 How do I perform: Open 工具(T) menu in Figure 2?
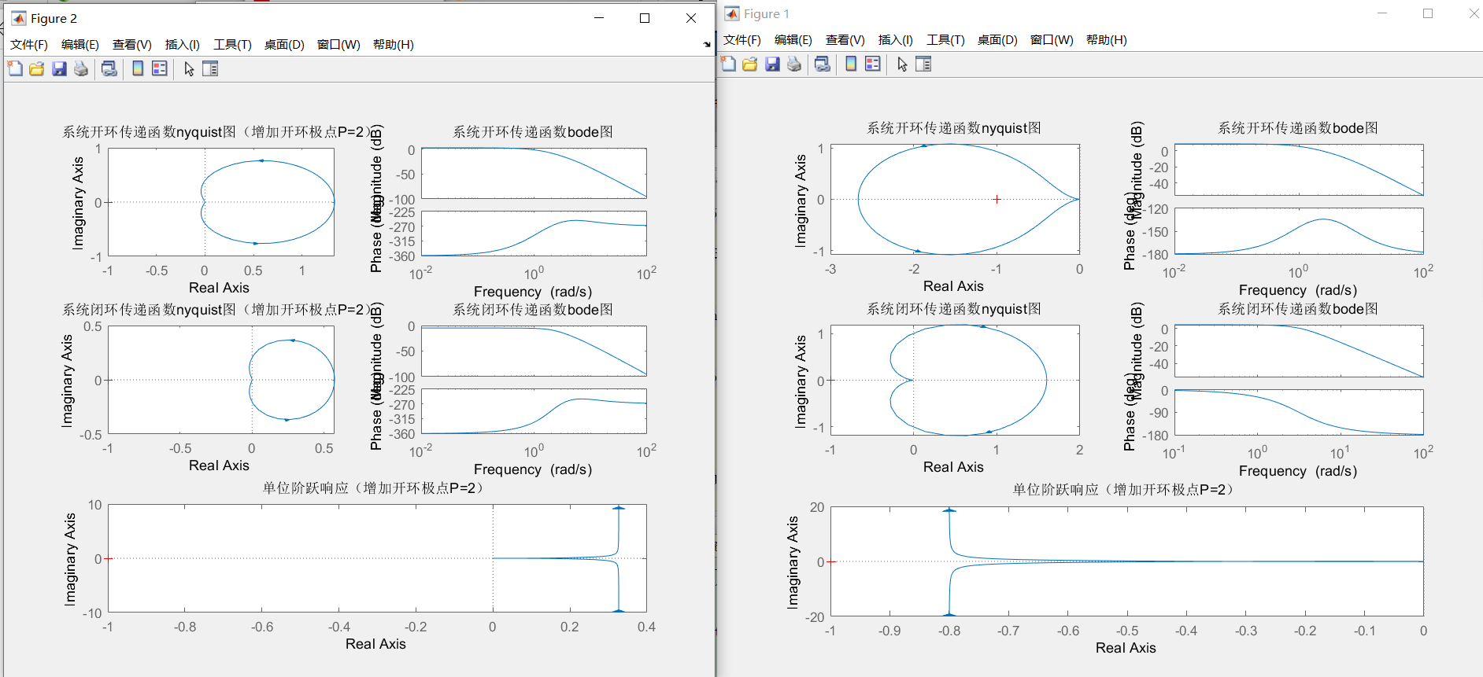pos(232,45)
